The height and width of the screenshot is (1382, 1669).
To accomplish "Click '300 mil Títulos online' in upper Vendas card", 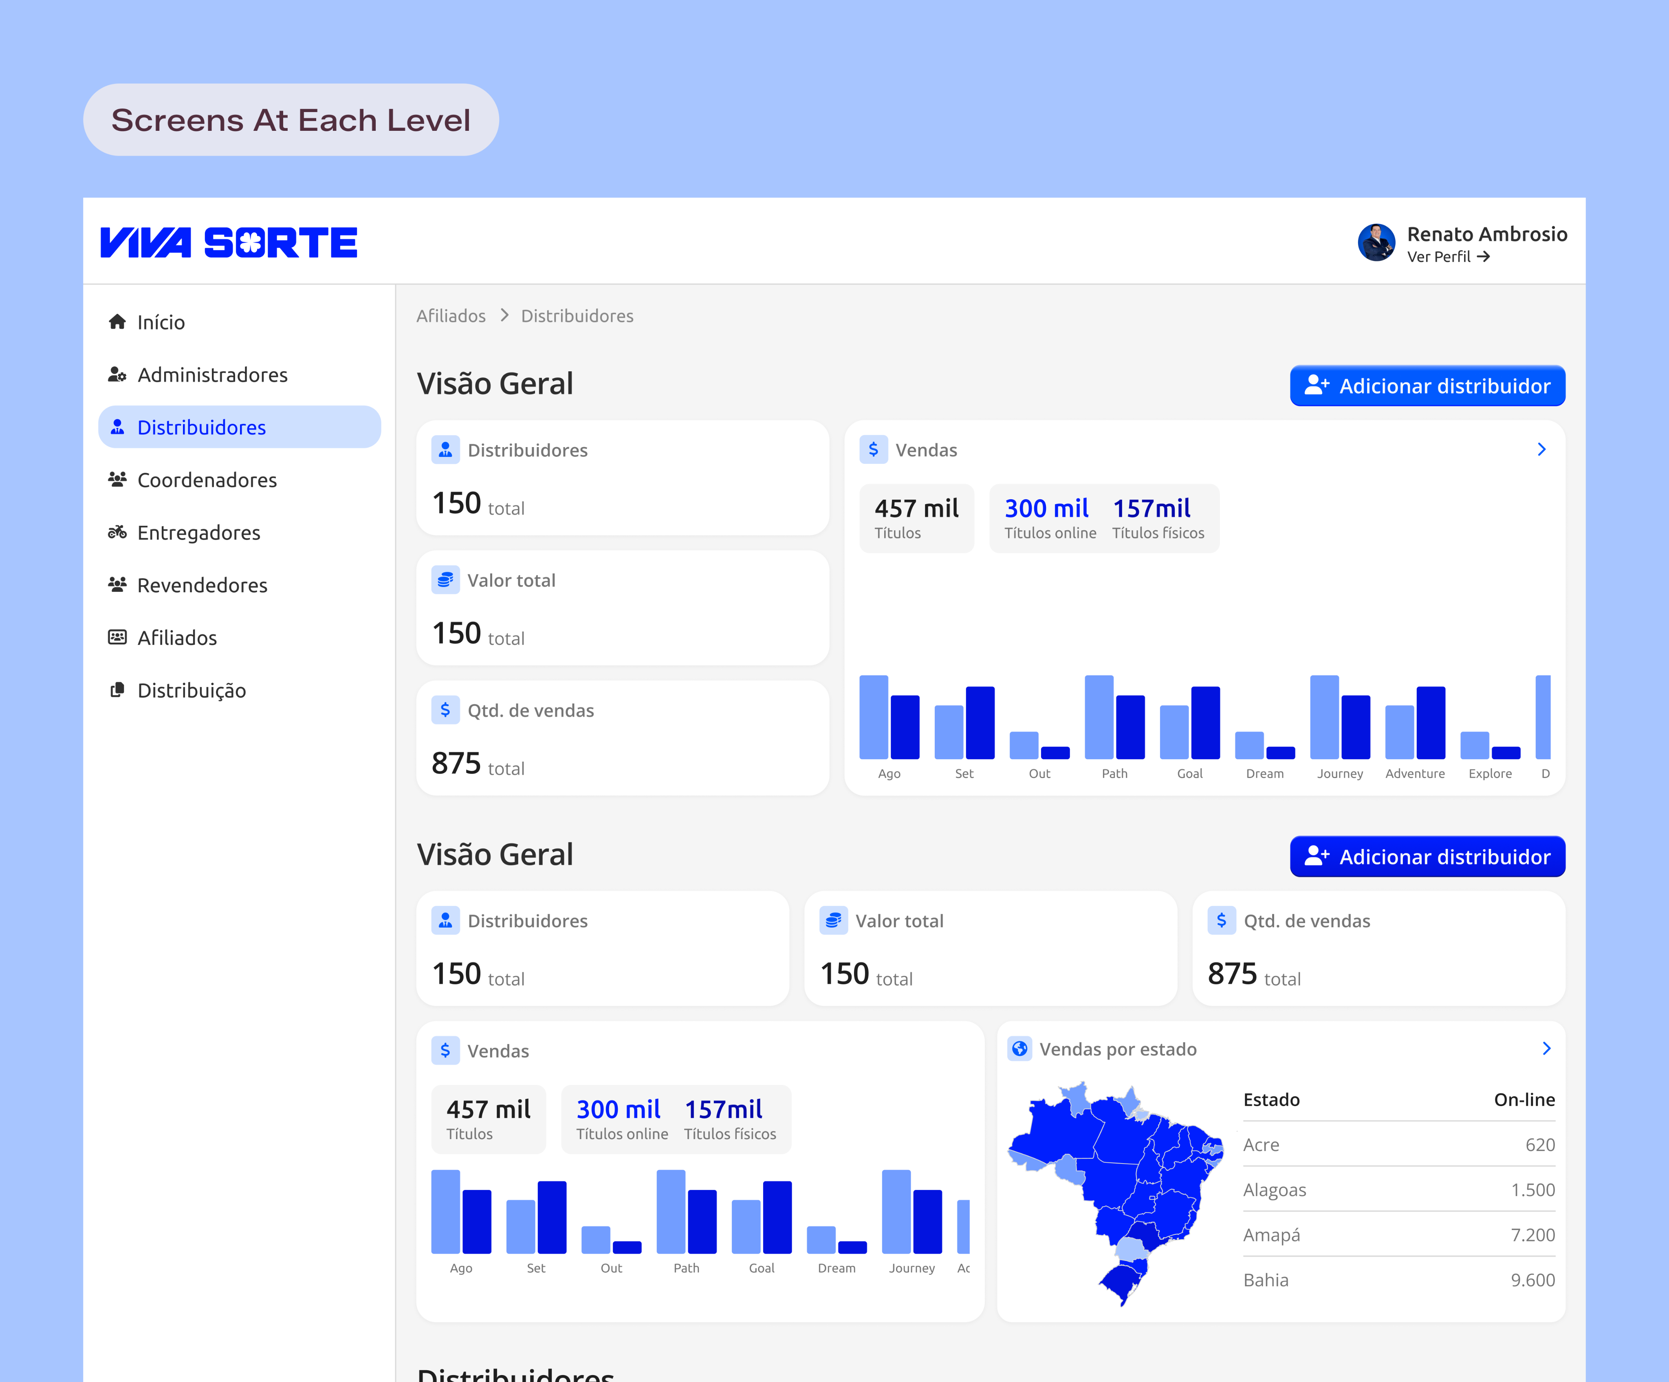I will point(1050,518).
